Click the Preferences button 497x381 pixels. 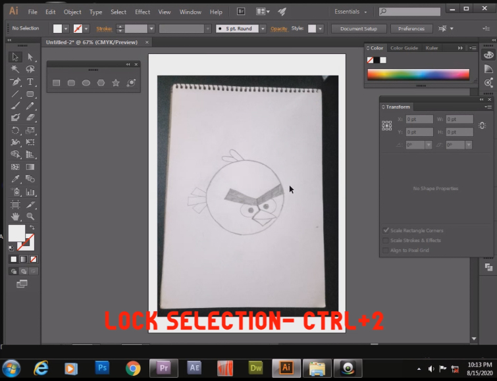[x=411, y=28]
